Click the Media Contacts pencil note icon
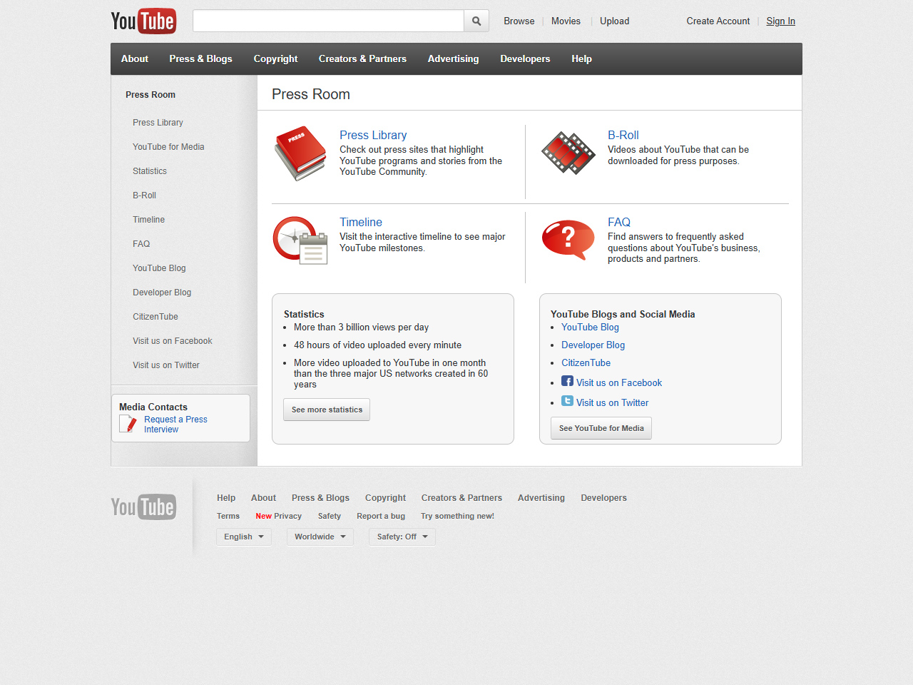 pos(128,424)
